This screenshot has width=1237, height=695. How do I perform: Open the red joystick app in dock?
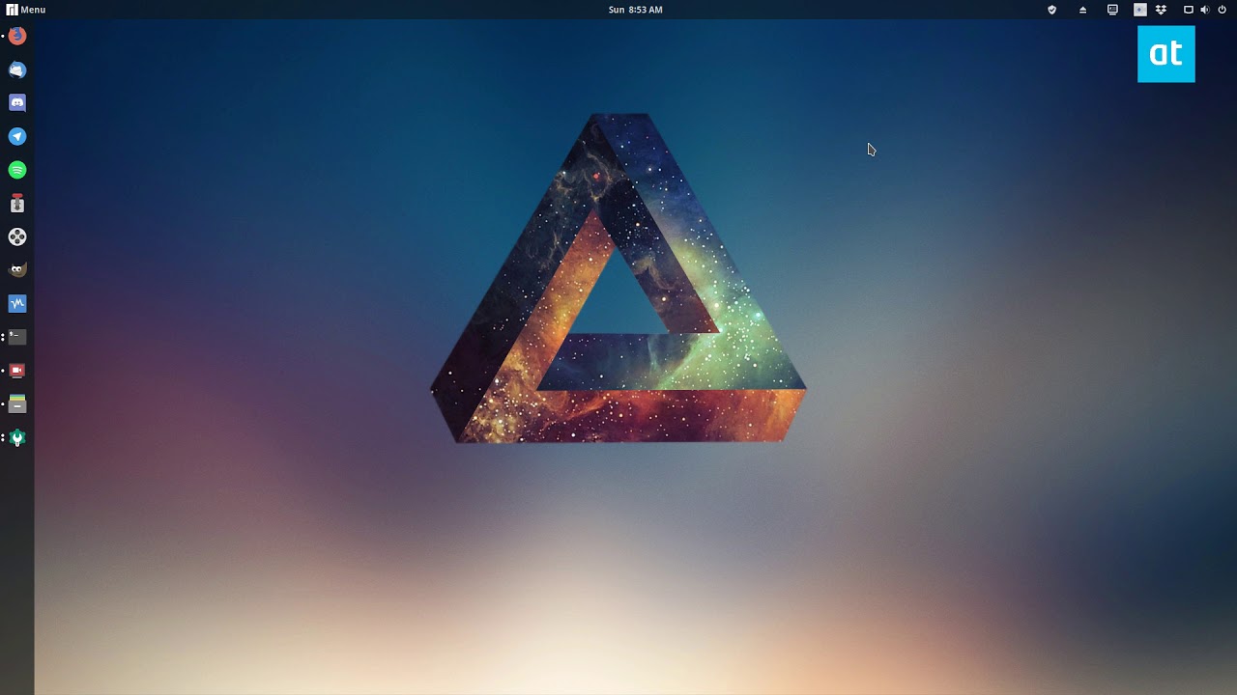pyautogui.click(x=17, y=203)
